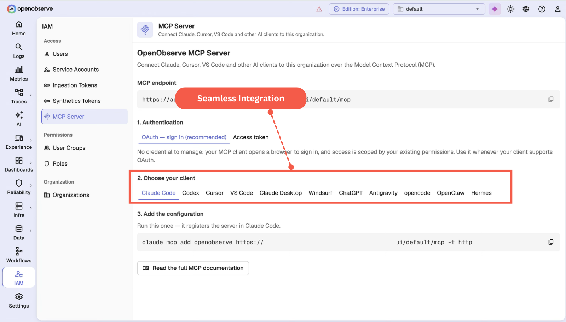Expand the Experience submenu chevron
The width and height of the screenshot is (566, 322).
pyautogui.click(x=31, y=140)
